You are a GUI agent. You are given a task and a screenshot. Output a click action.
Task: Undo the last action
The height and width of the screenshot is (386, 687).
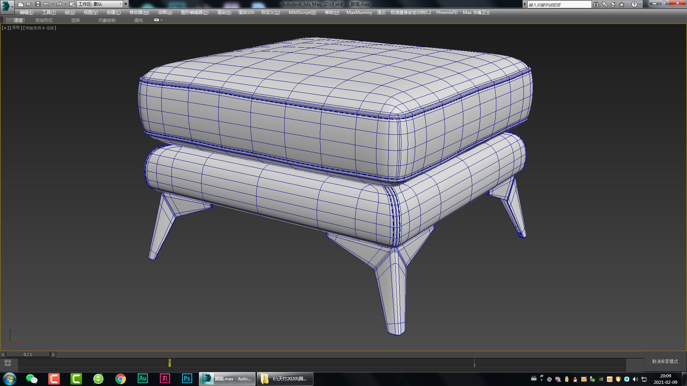coord(47,4)
